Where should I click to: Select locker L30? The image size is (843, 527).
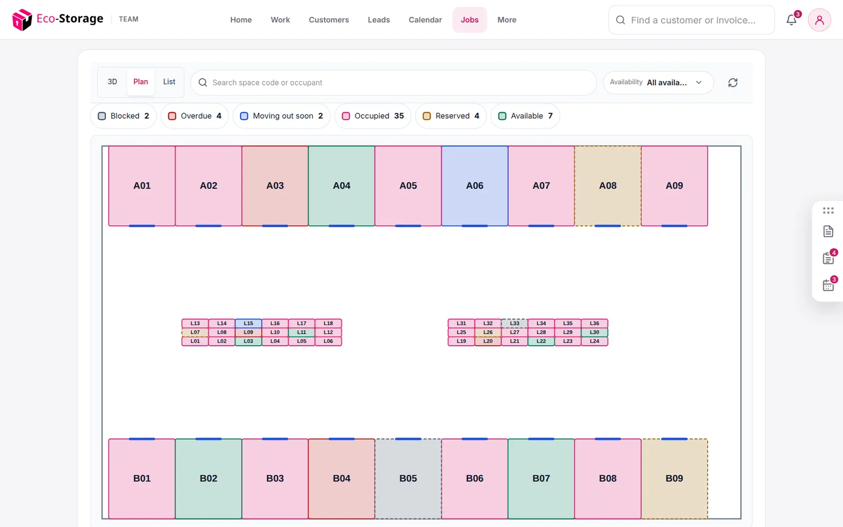coord(594,333)
